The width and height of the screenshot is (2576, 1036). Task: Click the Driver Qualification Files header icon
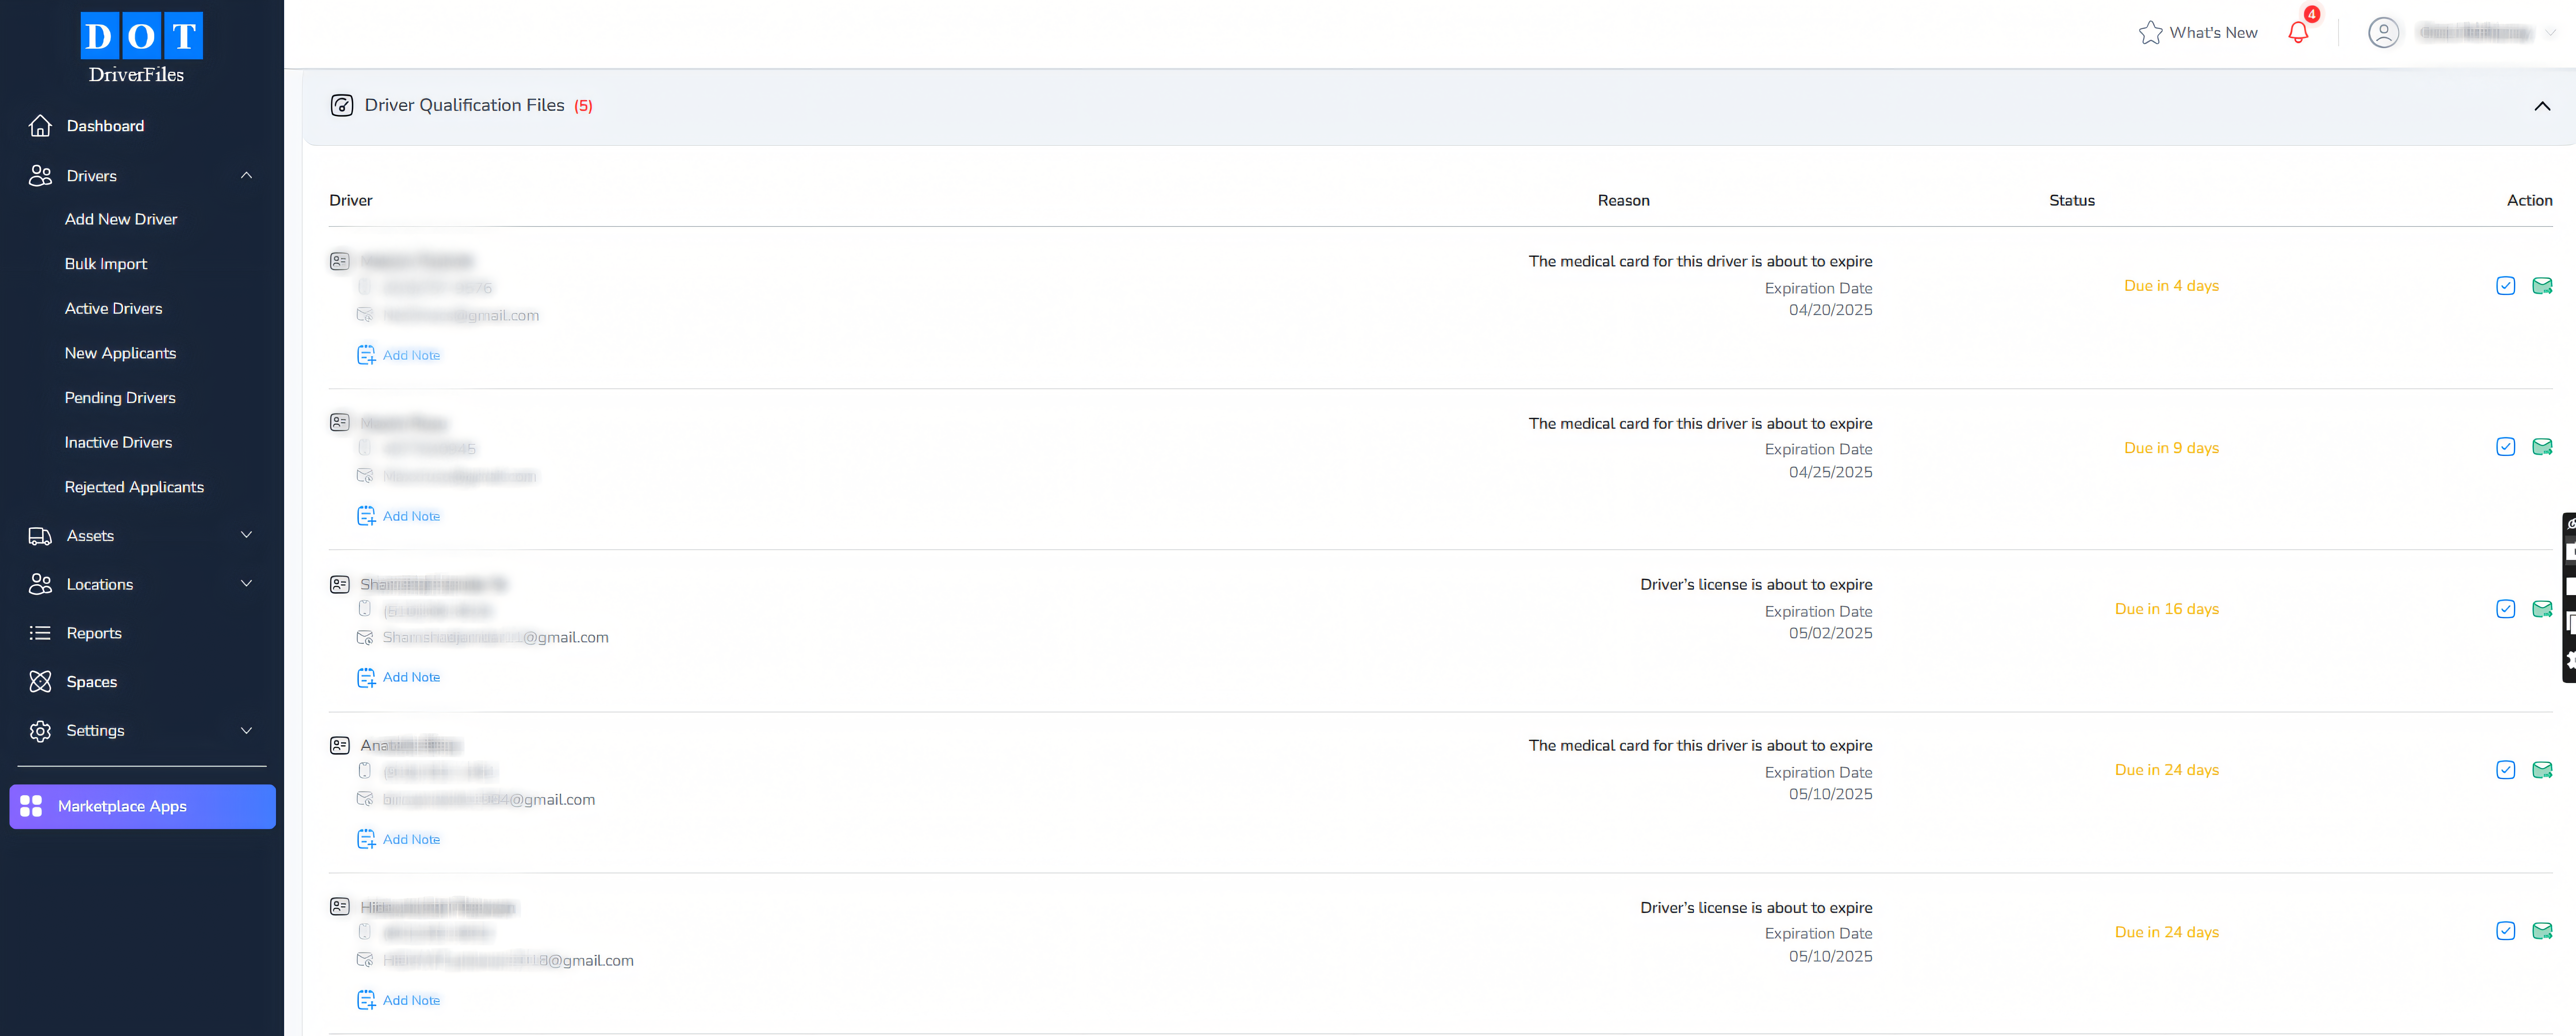[x=342, y=105]
